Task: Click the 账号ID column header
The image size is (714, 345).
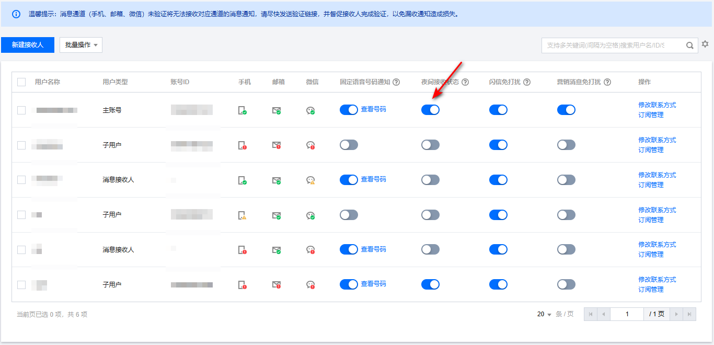Action: pyautogui.click(x=180, y=82)
